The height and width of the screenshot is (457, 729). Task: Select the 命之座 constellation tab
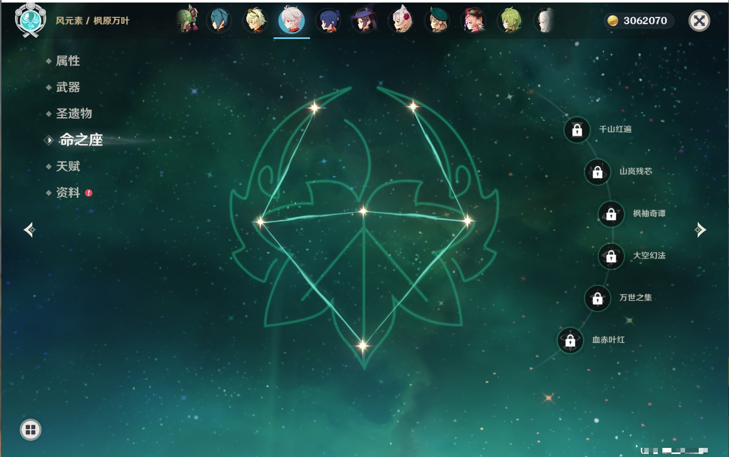(81, 140)
